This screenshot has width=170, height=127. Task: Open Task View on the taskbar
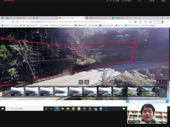[x=51, y=109]
